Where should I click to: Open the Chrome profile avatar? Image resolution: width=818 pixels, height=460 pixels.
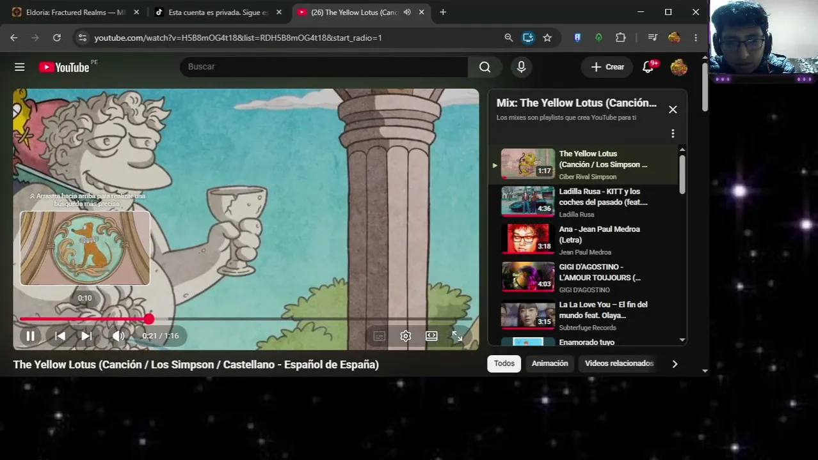pos(674,38)
